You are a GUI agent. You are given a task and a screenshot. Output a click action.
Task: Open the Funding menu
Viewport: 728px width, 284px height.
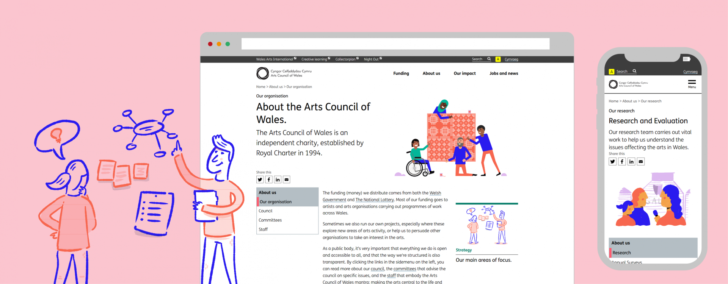401,73
